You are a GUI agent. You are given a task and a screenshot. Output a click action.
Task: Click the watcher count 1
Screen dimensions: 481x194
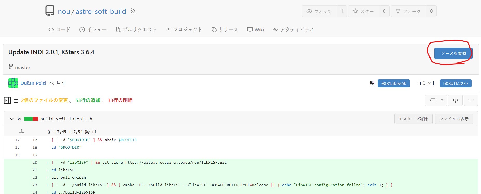[x=342, y=11]
